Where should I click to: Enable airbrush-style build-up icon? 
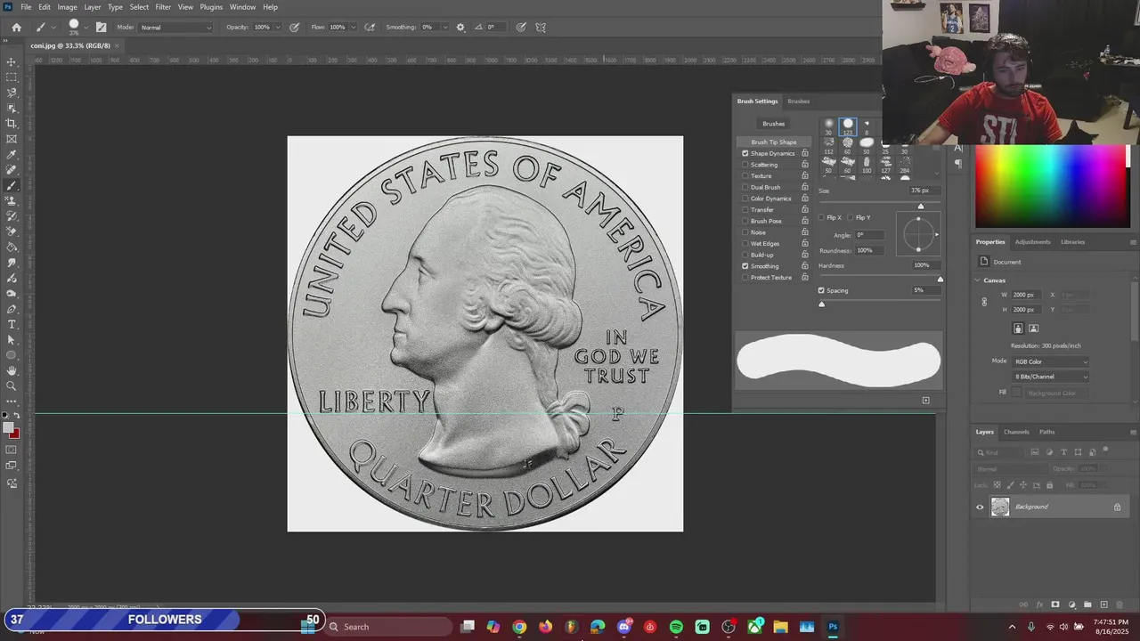point(370,28)
